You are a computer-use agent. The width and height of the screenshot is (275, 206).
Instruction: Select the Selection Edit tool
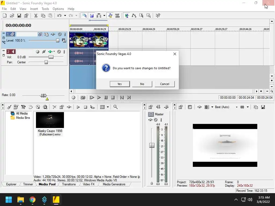click(x=141, y=16)
